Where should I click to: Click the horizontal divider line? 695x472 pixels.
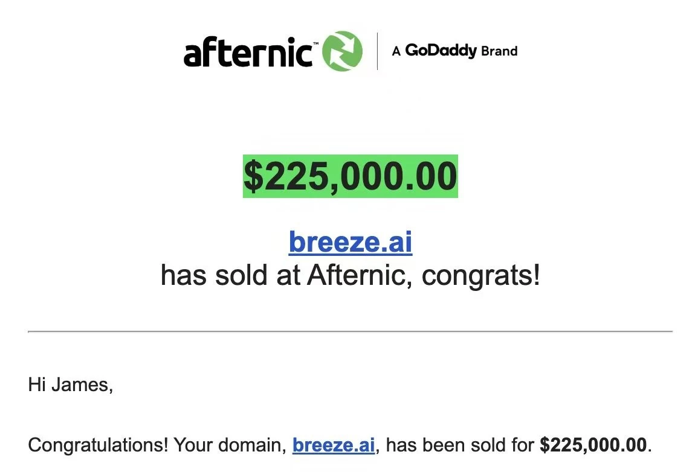pos(350,331)
